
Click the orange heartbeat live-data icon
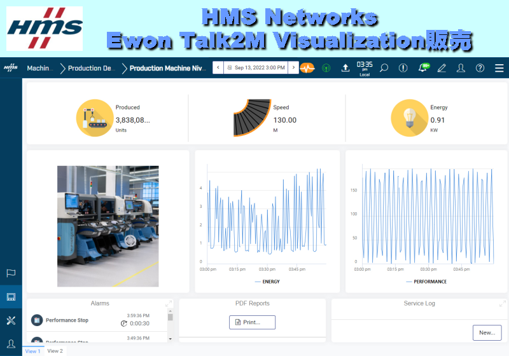coord(307,68)
